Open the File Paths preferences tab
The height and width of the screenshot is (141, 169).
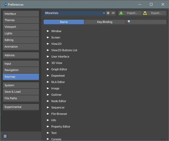pos(21,98)
